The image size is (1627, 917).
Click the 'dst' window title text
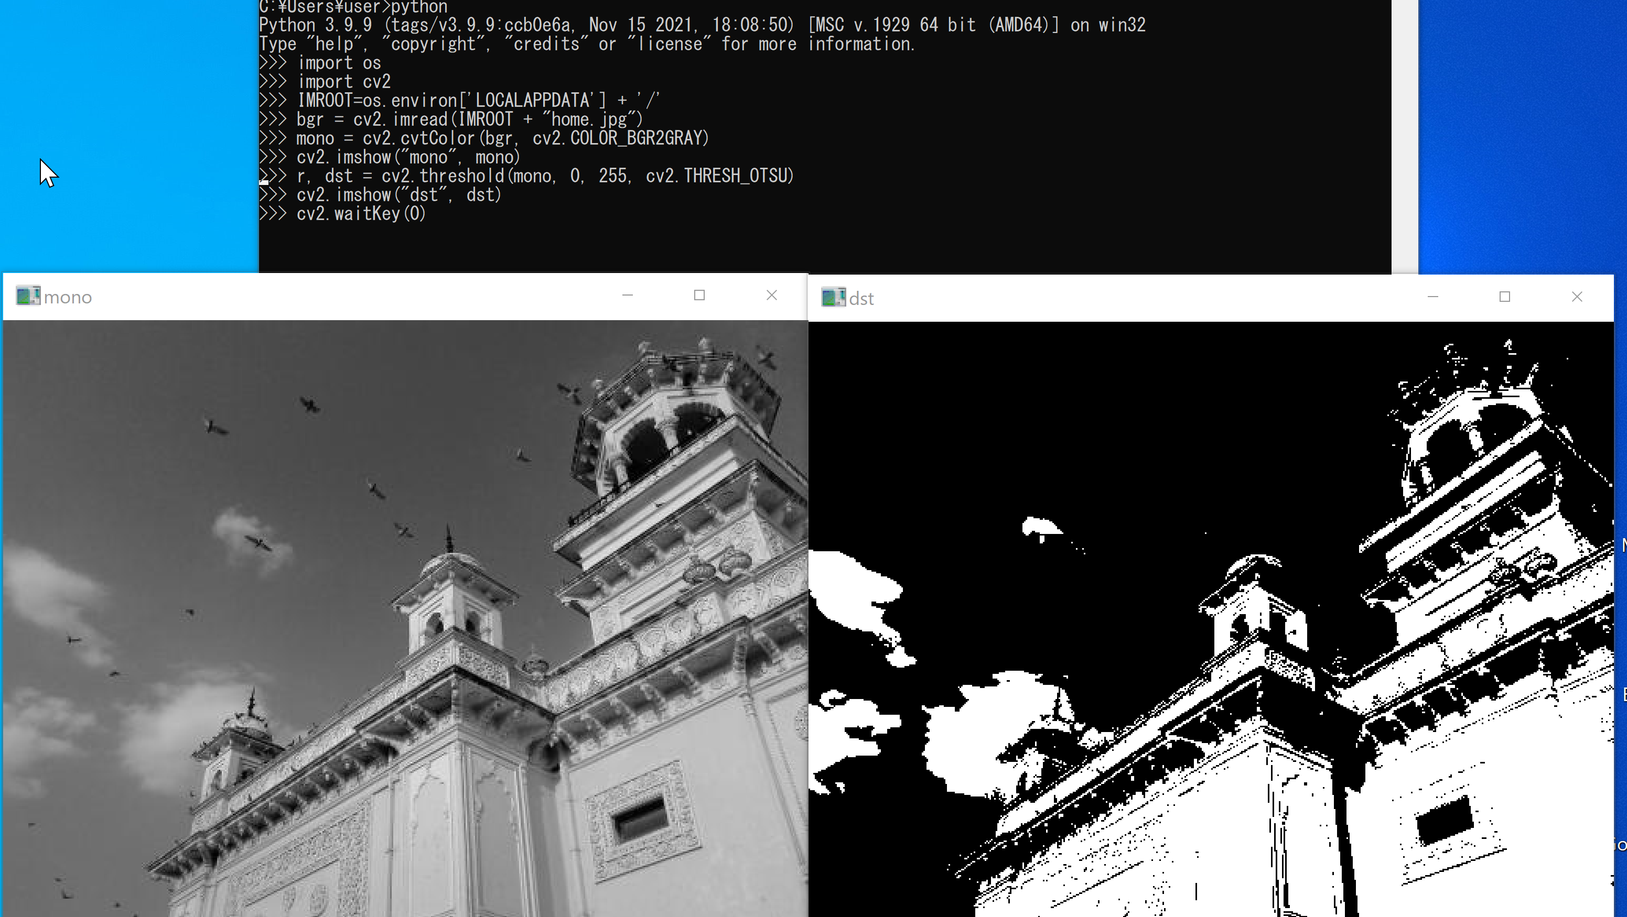click(x=861, y=299)
